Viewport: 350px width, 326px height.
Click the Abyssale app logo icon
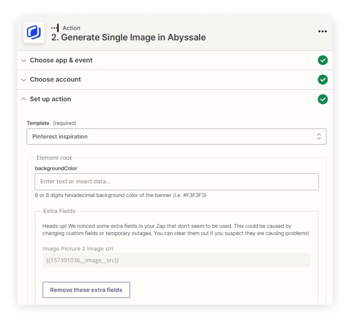[34, 32]
